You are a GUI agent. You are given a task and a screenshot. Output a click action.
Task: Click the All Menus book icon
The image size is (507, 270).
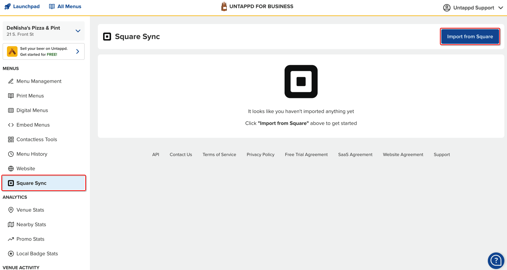[x=52, y=7]
